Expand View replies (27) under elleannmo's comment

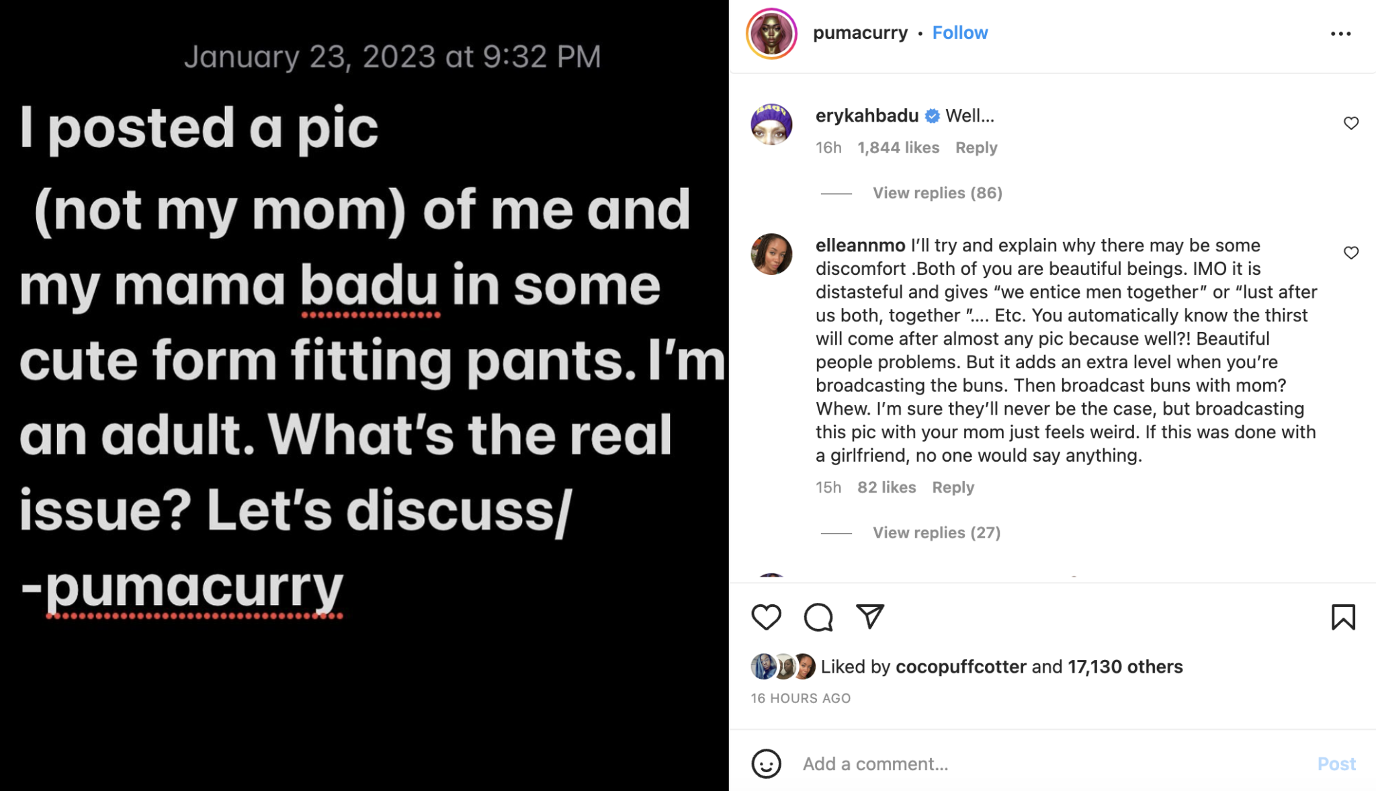[x=937, y=532]
